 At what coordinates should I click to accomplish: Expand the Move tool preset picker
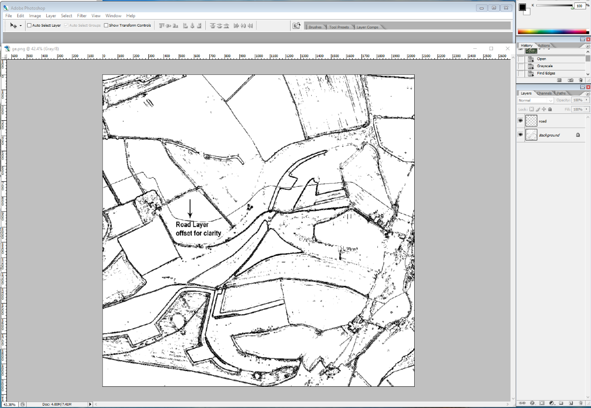click(20, 25)
